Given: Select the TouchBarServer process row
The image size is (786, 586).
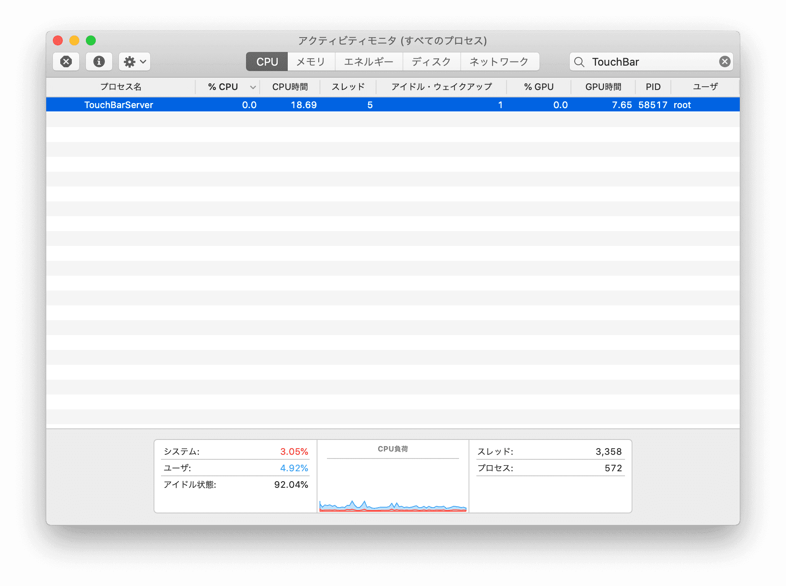Looking at the screenshot, I should [x=119, y=105].
